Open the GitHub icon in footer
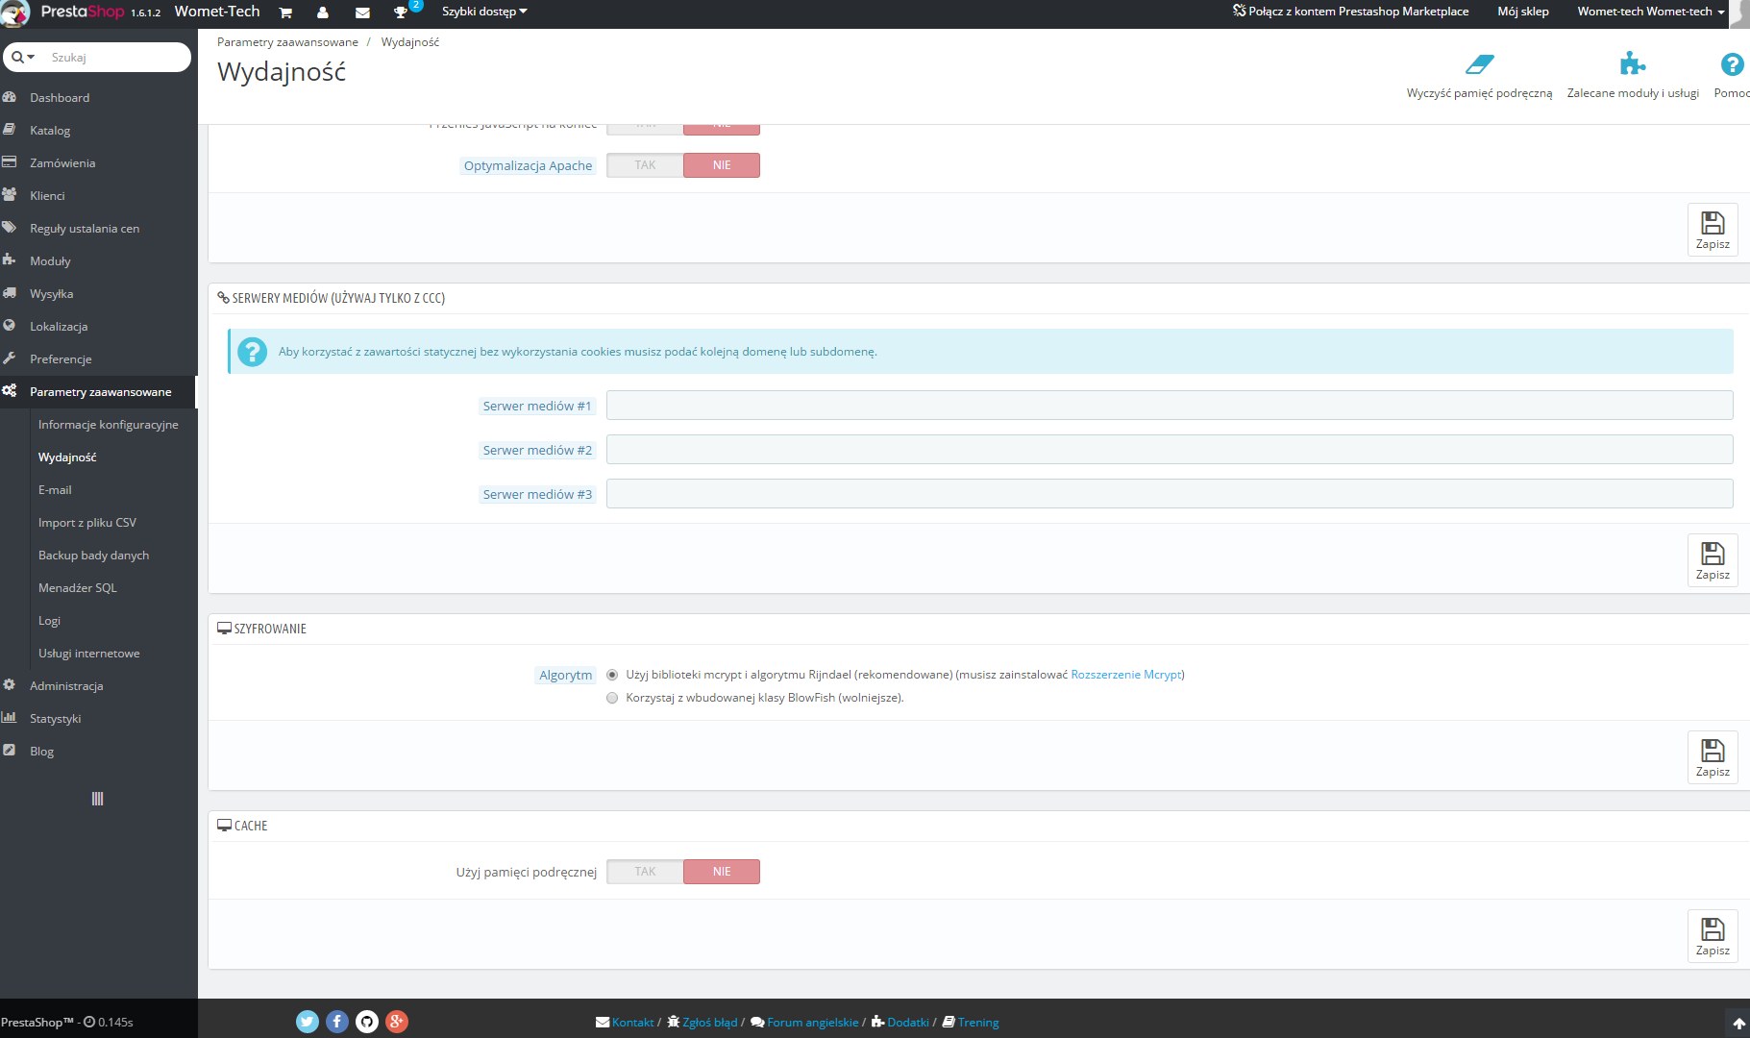 (x=367, y=1022)
